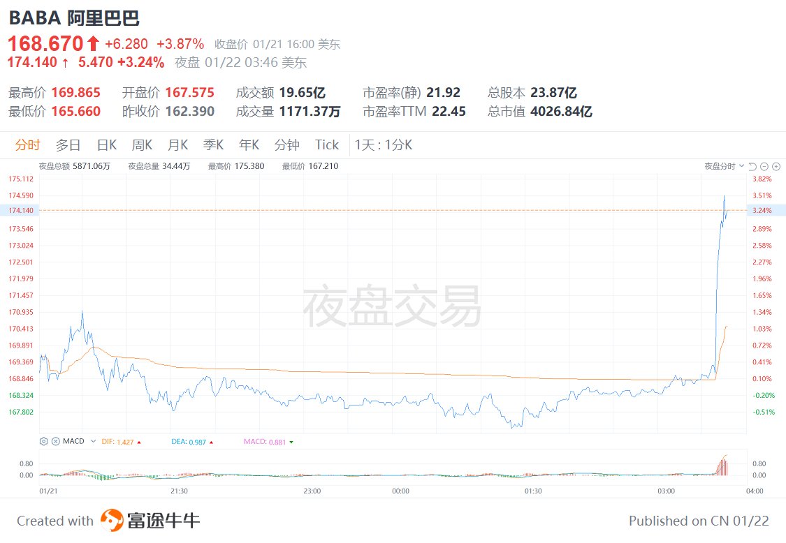The width and height of the screenshot is (786, 543).
Task: Remove the MACD indicator via its X icon
Action: [55, 441]
